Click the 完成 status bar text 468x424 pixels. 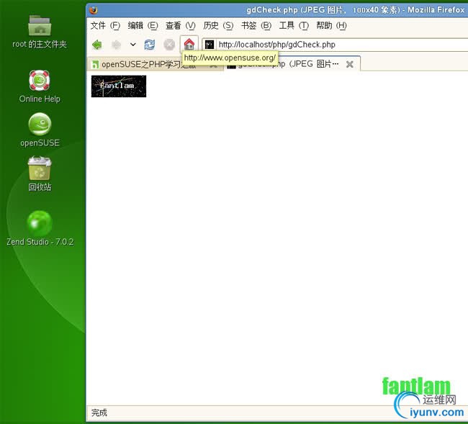tap(99, 412)
